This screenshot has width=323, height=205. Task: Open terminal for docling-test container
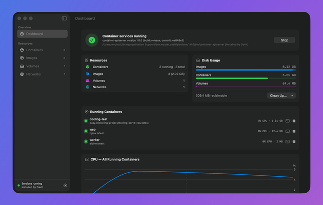click(287, 121)
